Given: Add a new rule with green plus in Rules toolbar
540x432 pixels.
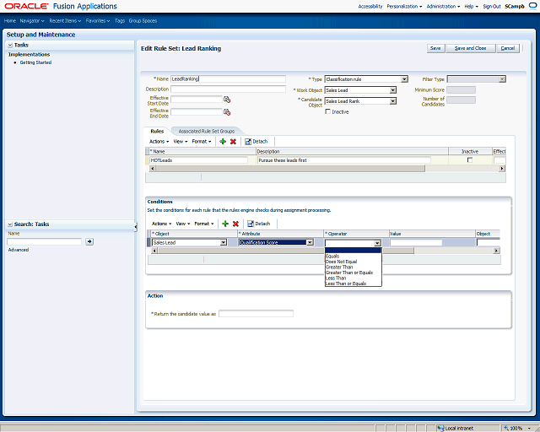Looking at the screenshot, I should click(x=223, y=142).
